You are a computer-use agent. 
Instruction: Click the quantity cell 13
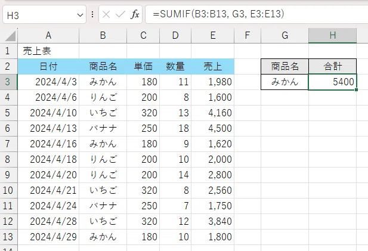coord(175,113)
